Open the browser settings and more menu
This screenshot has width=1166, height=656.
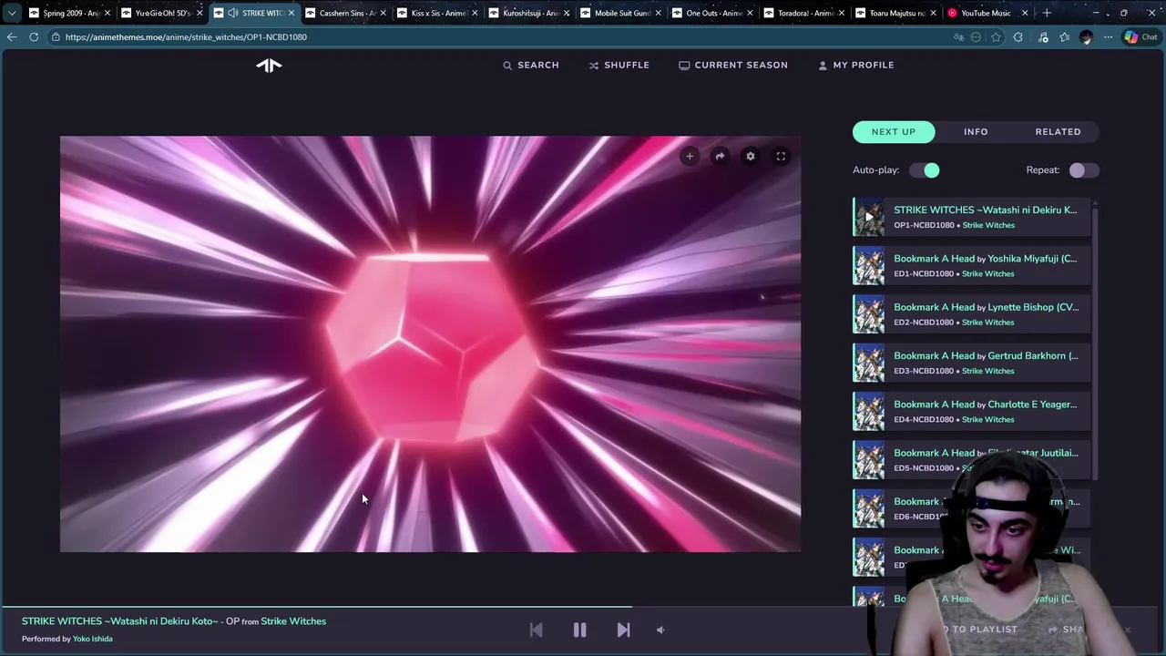[x=1108, y=37]
